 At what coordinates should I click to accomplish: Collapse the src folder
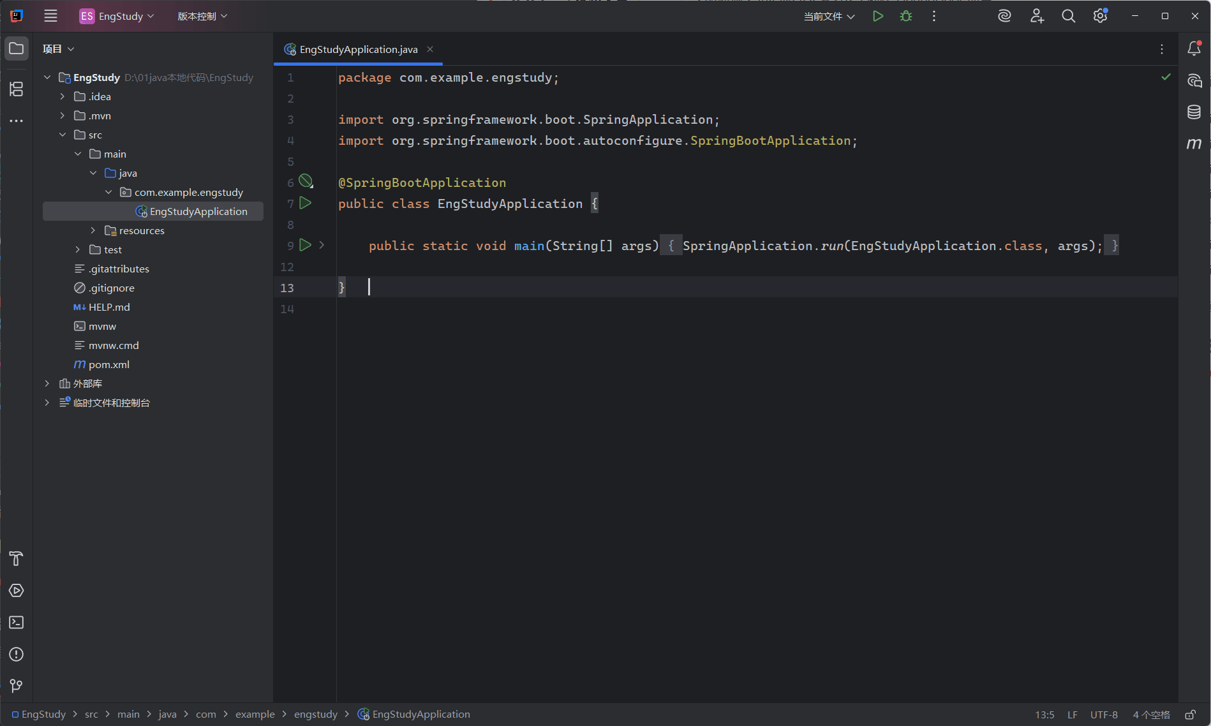[63, 135]
